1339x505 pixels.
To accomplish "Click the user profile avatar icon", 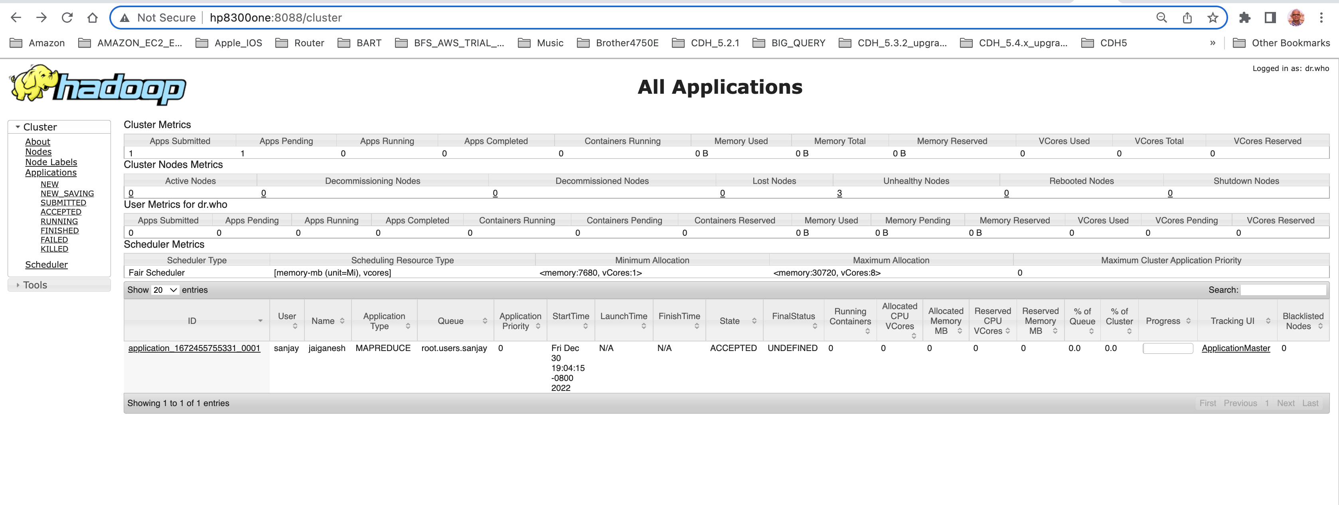I will tap(1296, 18).
